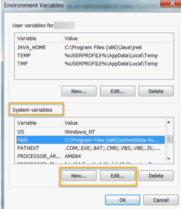This screenshot has height=209, width=181.
Task: Click Edit under user variables
Action: (x=118, y=91)
